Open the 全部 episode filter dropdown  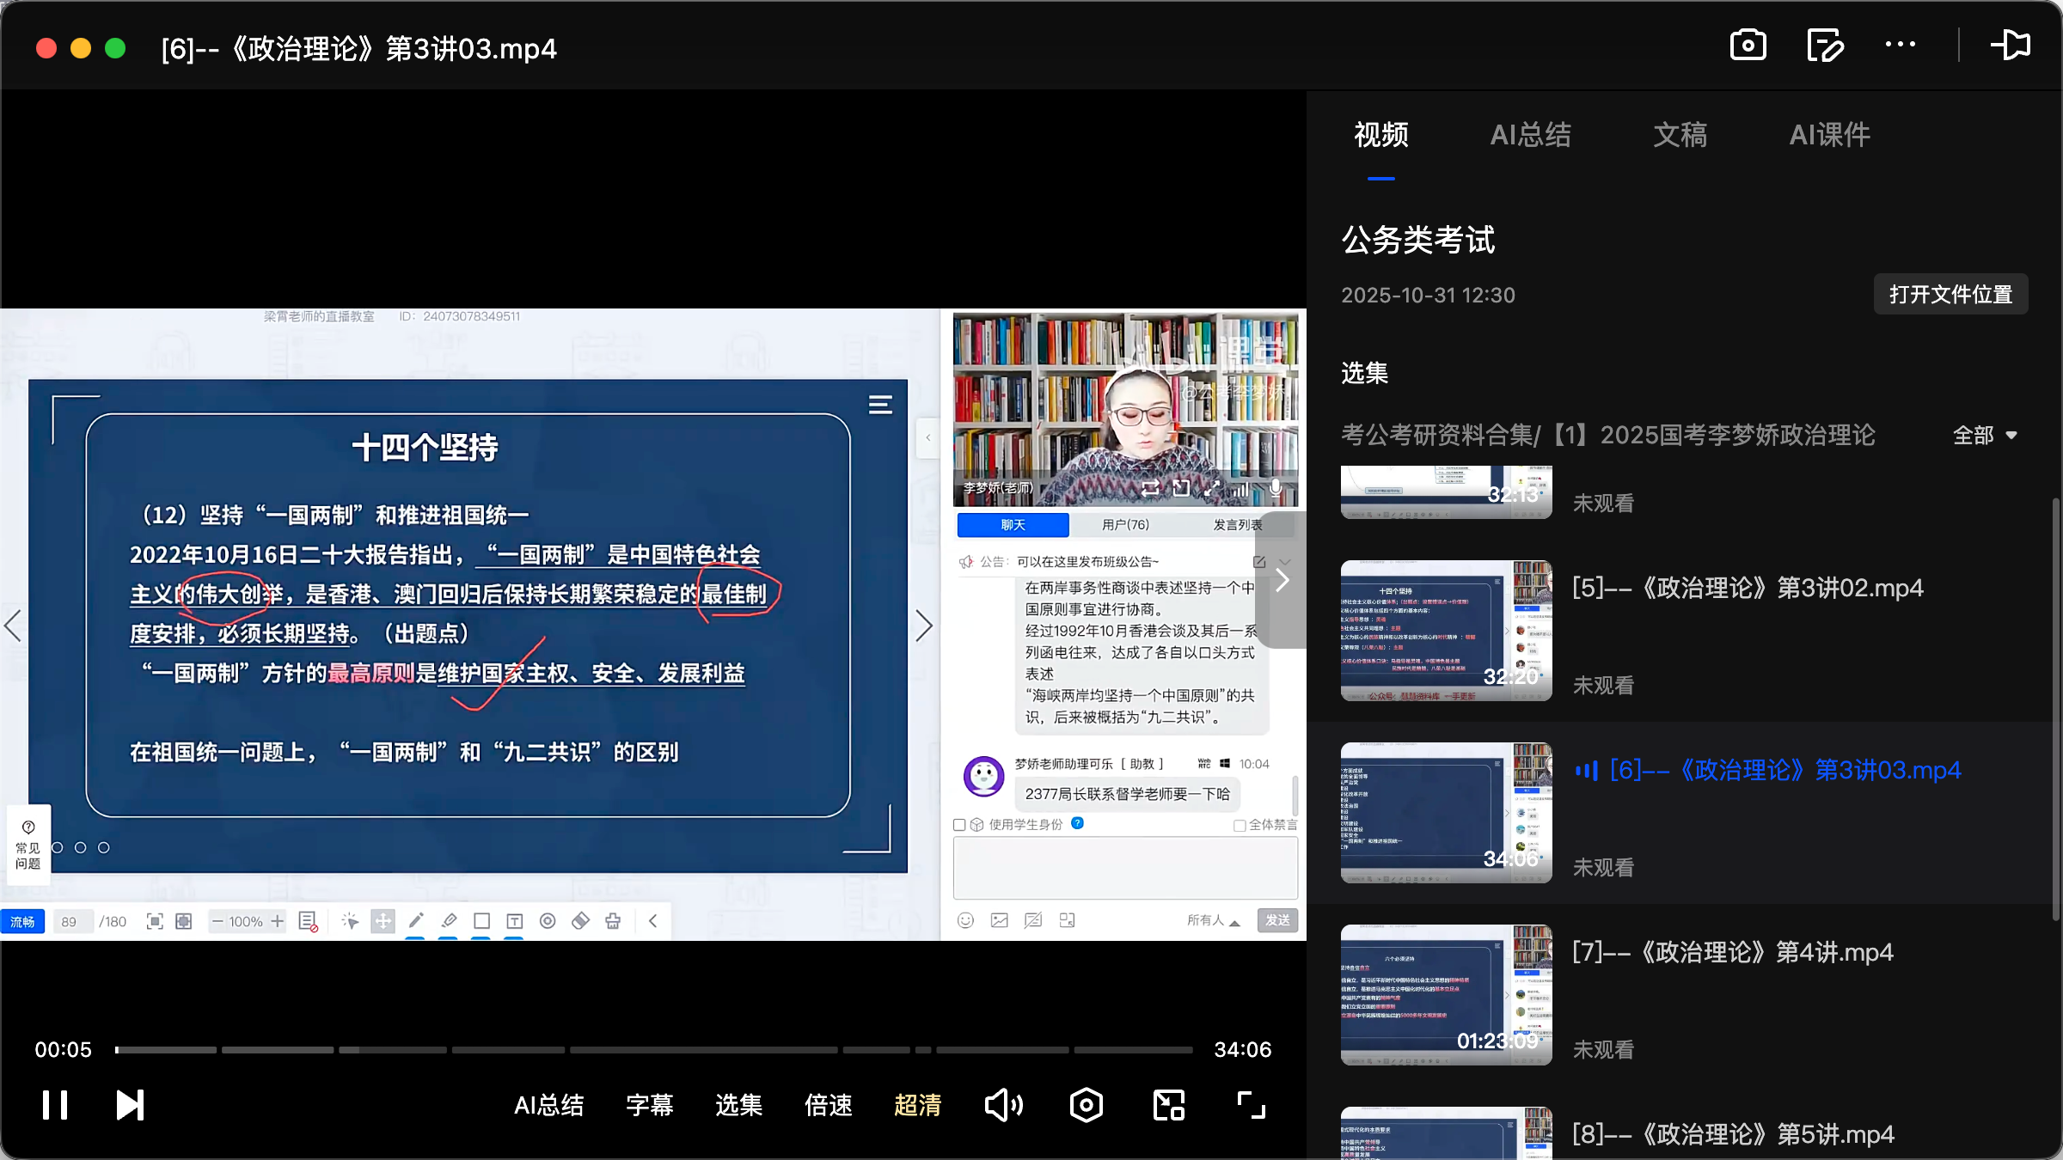coord(1984,436)
